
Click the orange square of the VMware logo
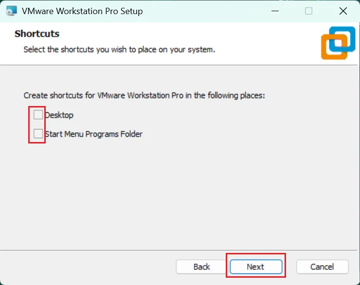pyautogui.click(x=334, y=47)
